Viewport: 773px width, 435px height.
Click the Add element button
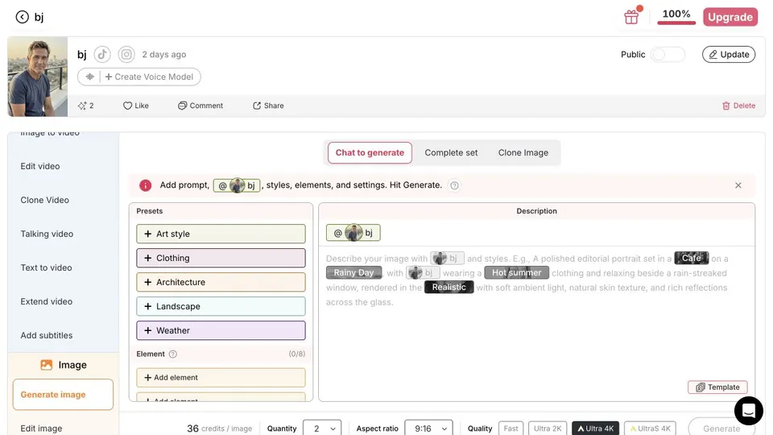221,378
